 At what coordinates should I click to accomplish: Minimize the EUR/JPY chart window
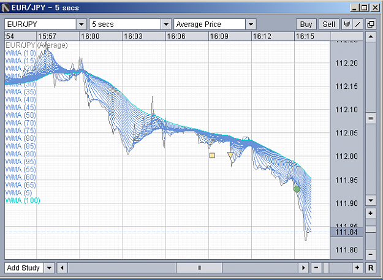(354, 8)
